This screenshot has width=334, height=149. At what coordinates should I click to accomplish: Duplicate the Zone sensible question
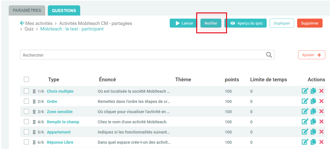(313, 111)
